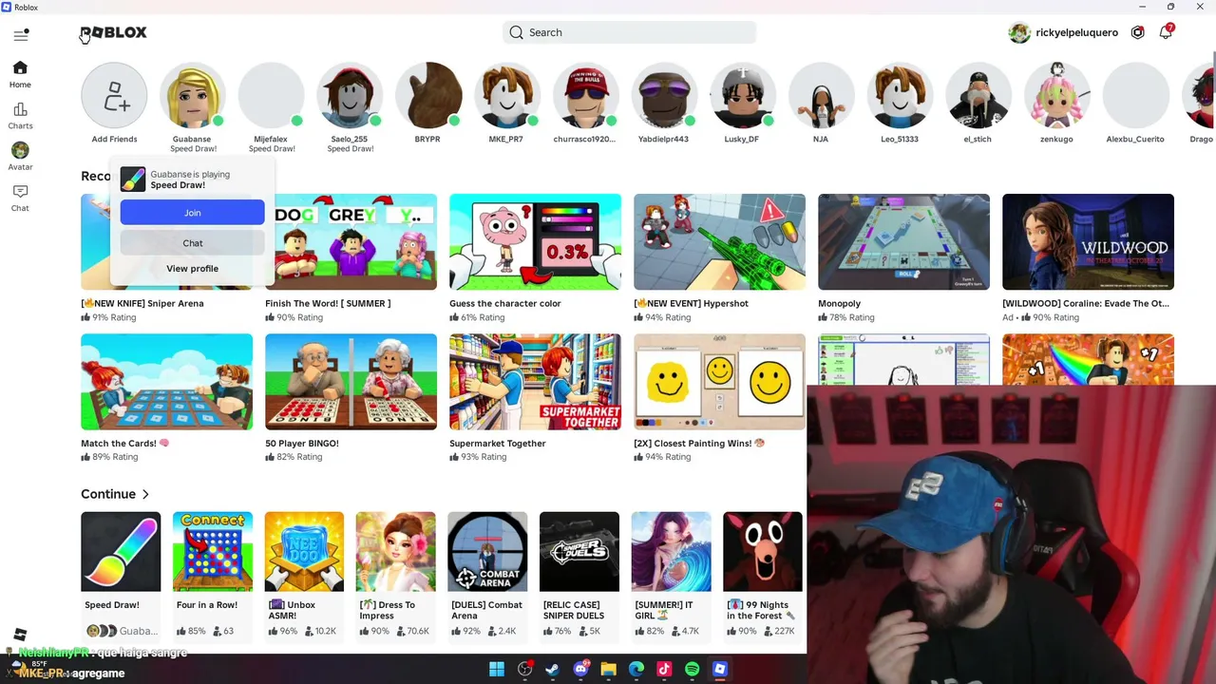The image size is (1216, 684).
Task: Click the Add Friends circle icon
Action: tap(114, 95)
